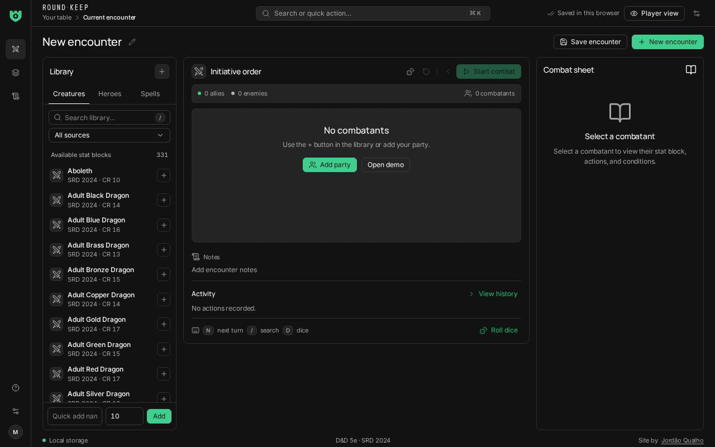Click the M user avatar
This screenshot has height=447, width=715.
click(x=16, y=432)
